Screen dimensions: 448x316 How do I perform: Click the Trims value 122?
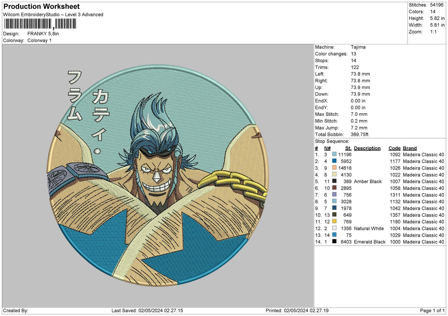(355, 67)
